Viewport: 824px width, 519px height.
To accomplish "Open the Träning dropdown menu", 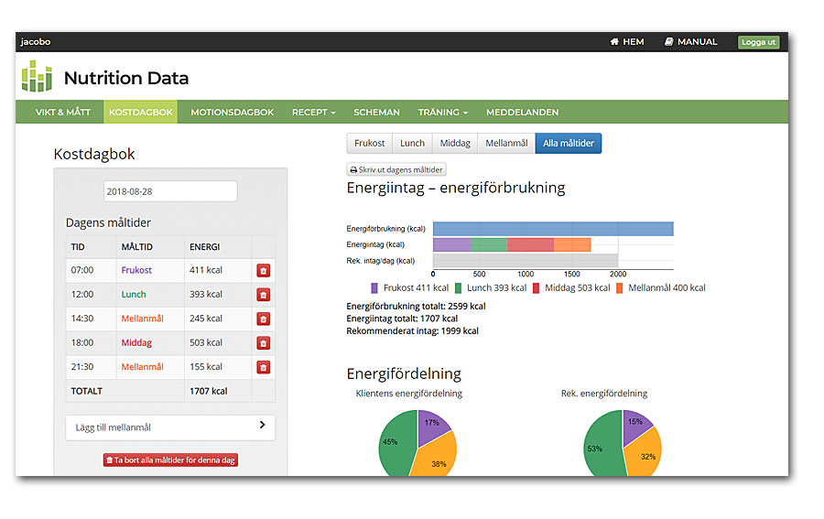I will [442, 113].
